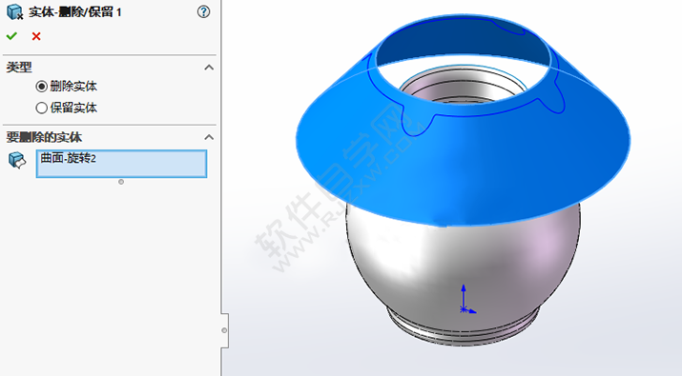This screenshot has height=376, width=682.
Task: Click the list box resize handle dot
Action: [x=121, y=182]
